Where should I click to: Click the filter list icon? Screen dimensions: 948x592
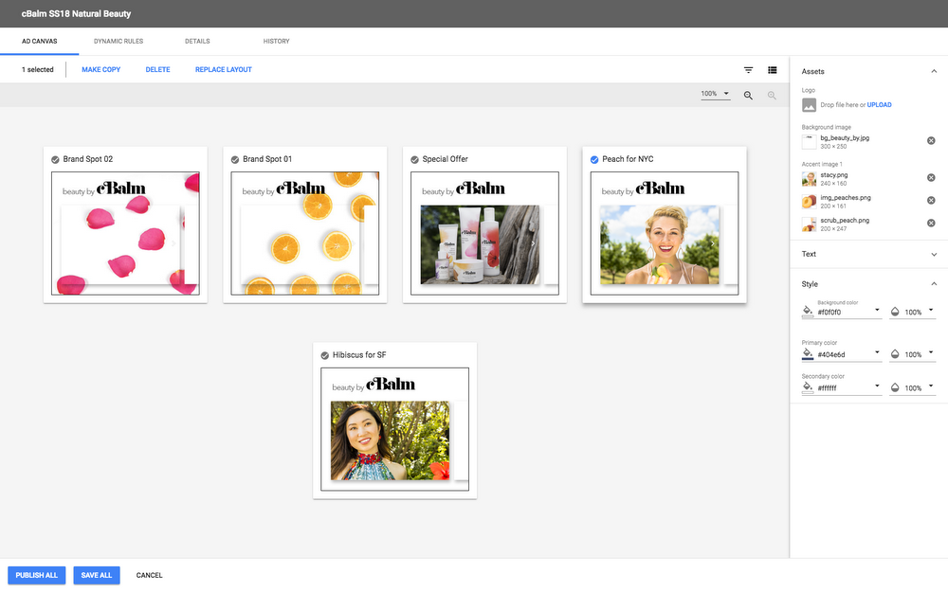(748, 70)
